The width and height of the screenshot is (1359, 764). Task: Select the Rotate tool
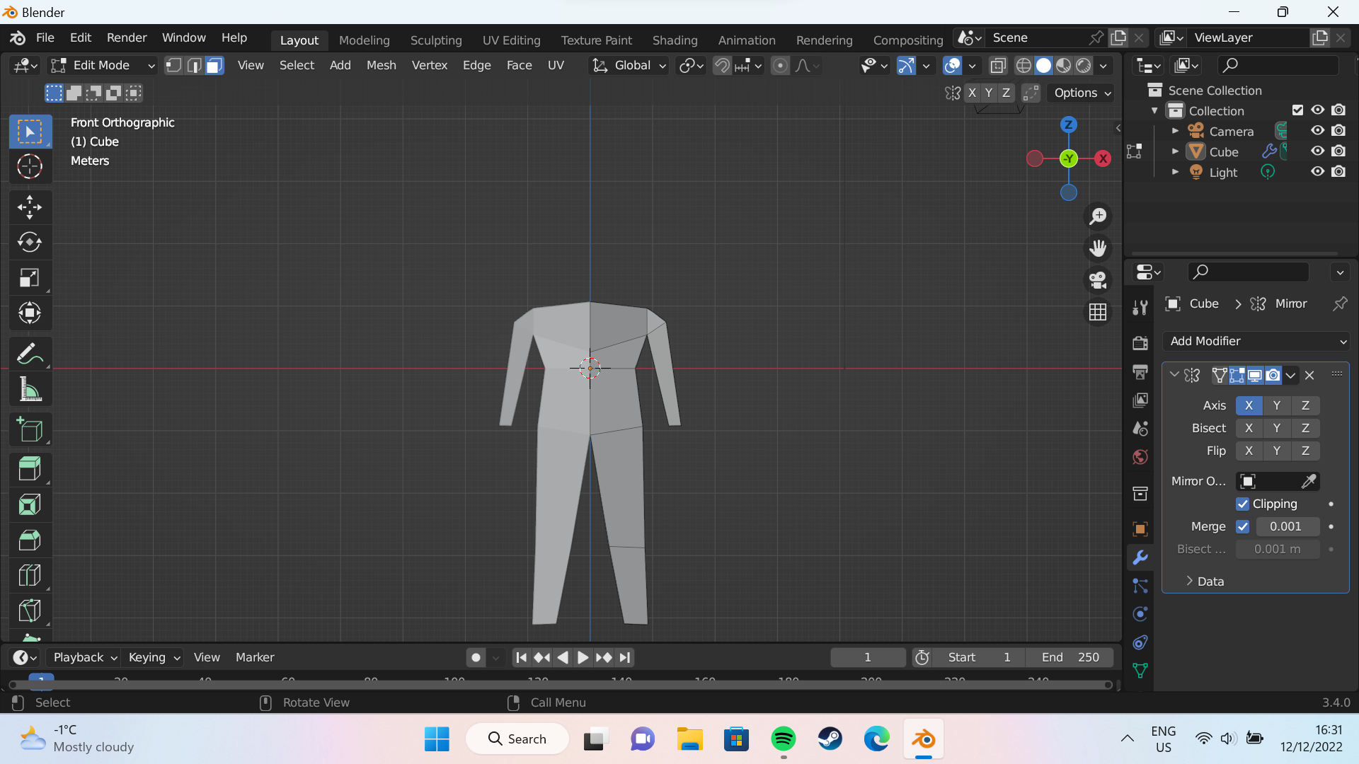click(30, 243)
